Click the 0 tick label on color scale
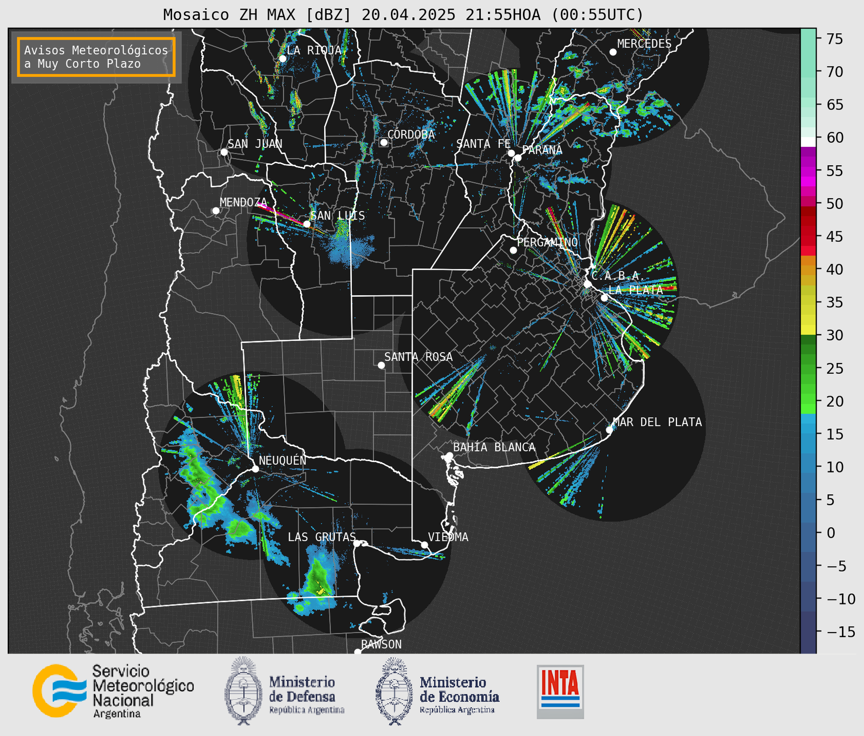864x736 pixels. point(831,533)
